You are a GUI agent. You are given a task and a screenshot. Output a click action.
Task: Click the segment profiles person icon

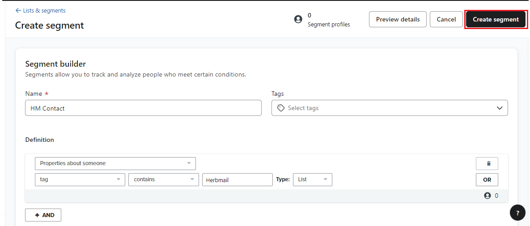tap(298, 19)
